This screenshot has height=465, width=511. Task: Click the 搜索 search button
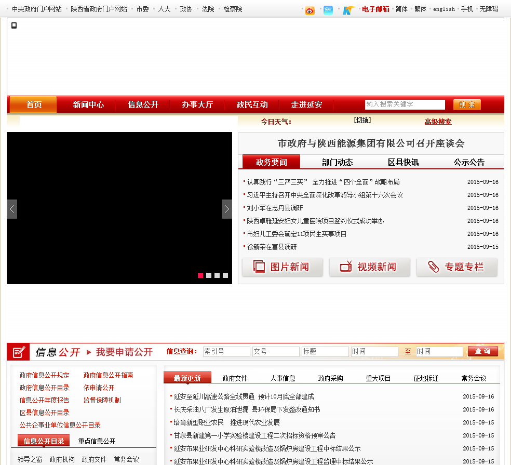(x=467, y=104)
